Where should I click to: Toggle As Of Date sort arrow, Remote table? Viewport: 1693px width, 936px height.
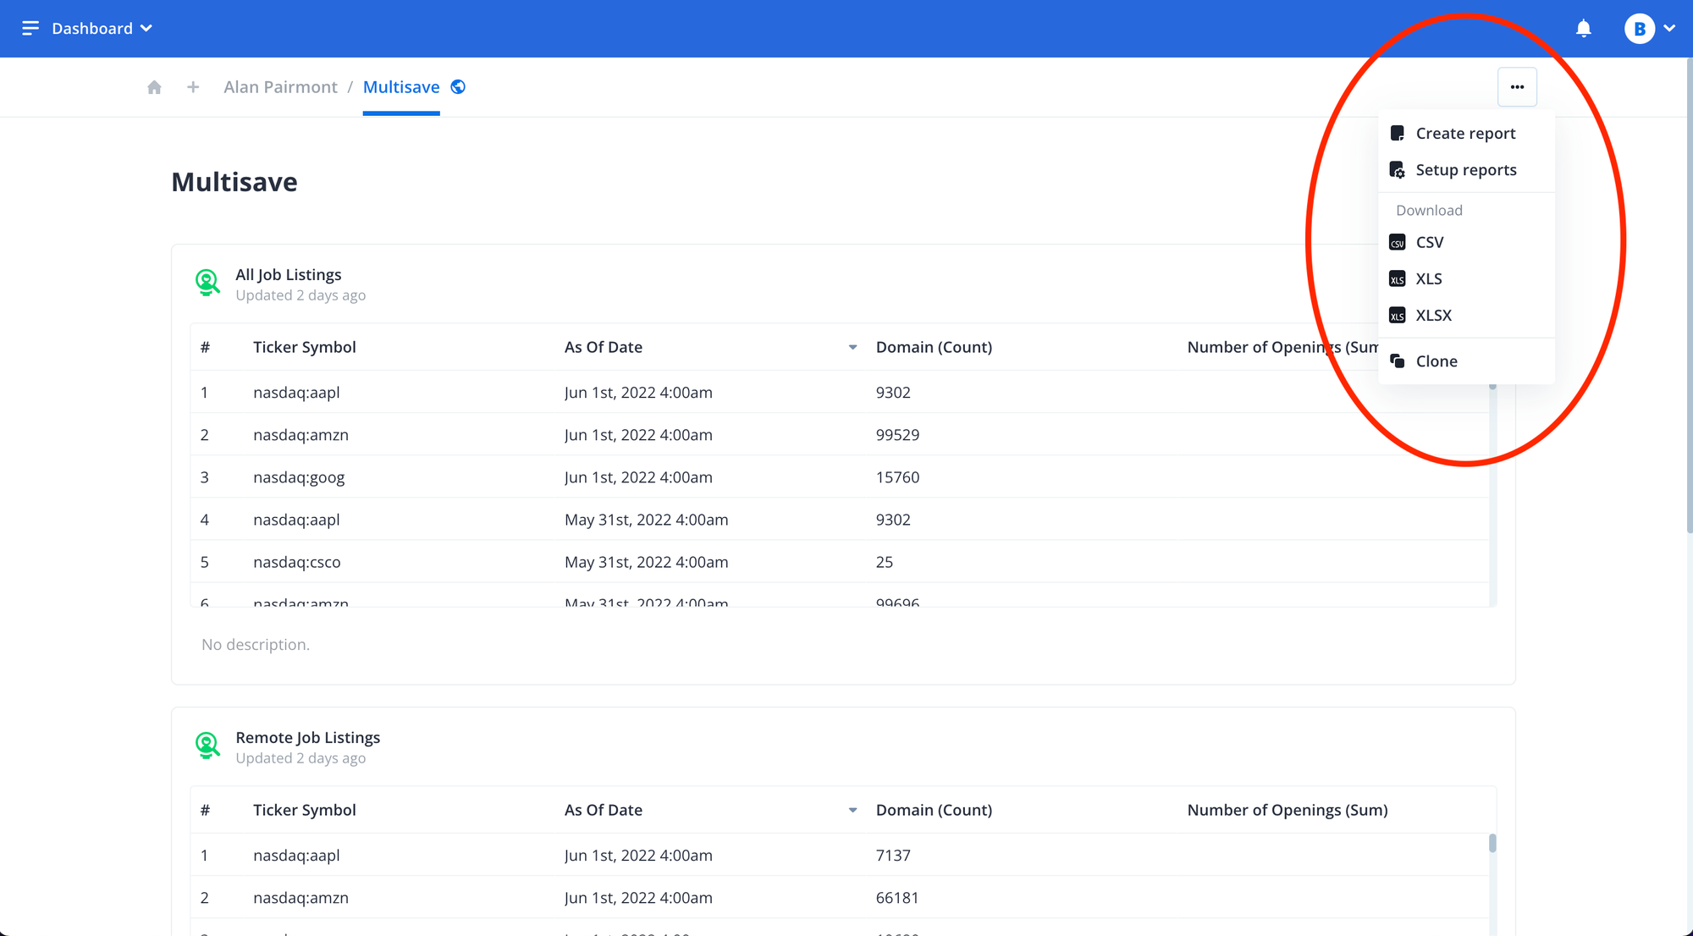[852, 811]
